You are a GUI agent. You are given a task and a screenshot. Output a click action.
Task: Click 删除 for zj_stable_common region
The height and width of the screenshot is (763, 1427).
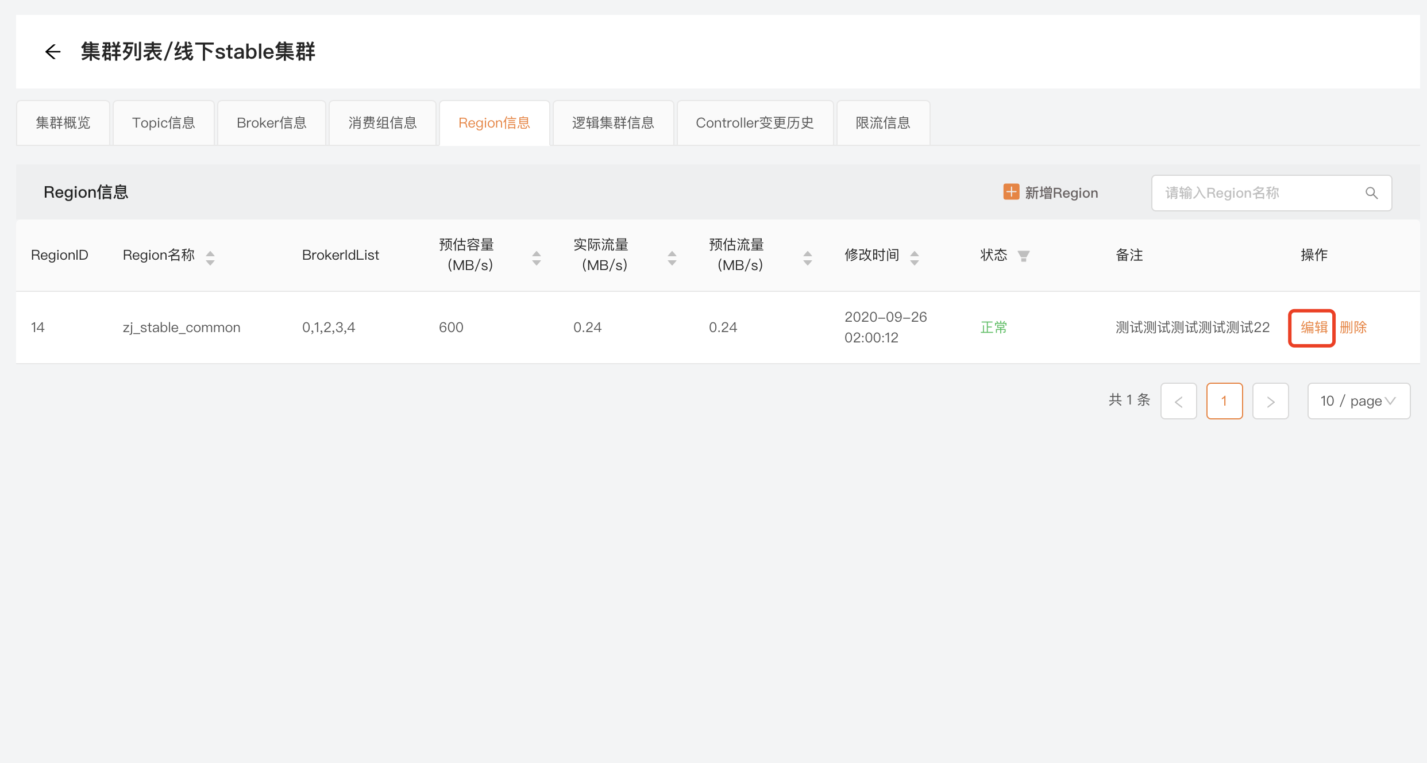(x=1353, y=327)
